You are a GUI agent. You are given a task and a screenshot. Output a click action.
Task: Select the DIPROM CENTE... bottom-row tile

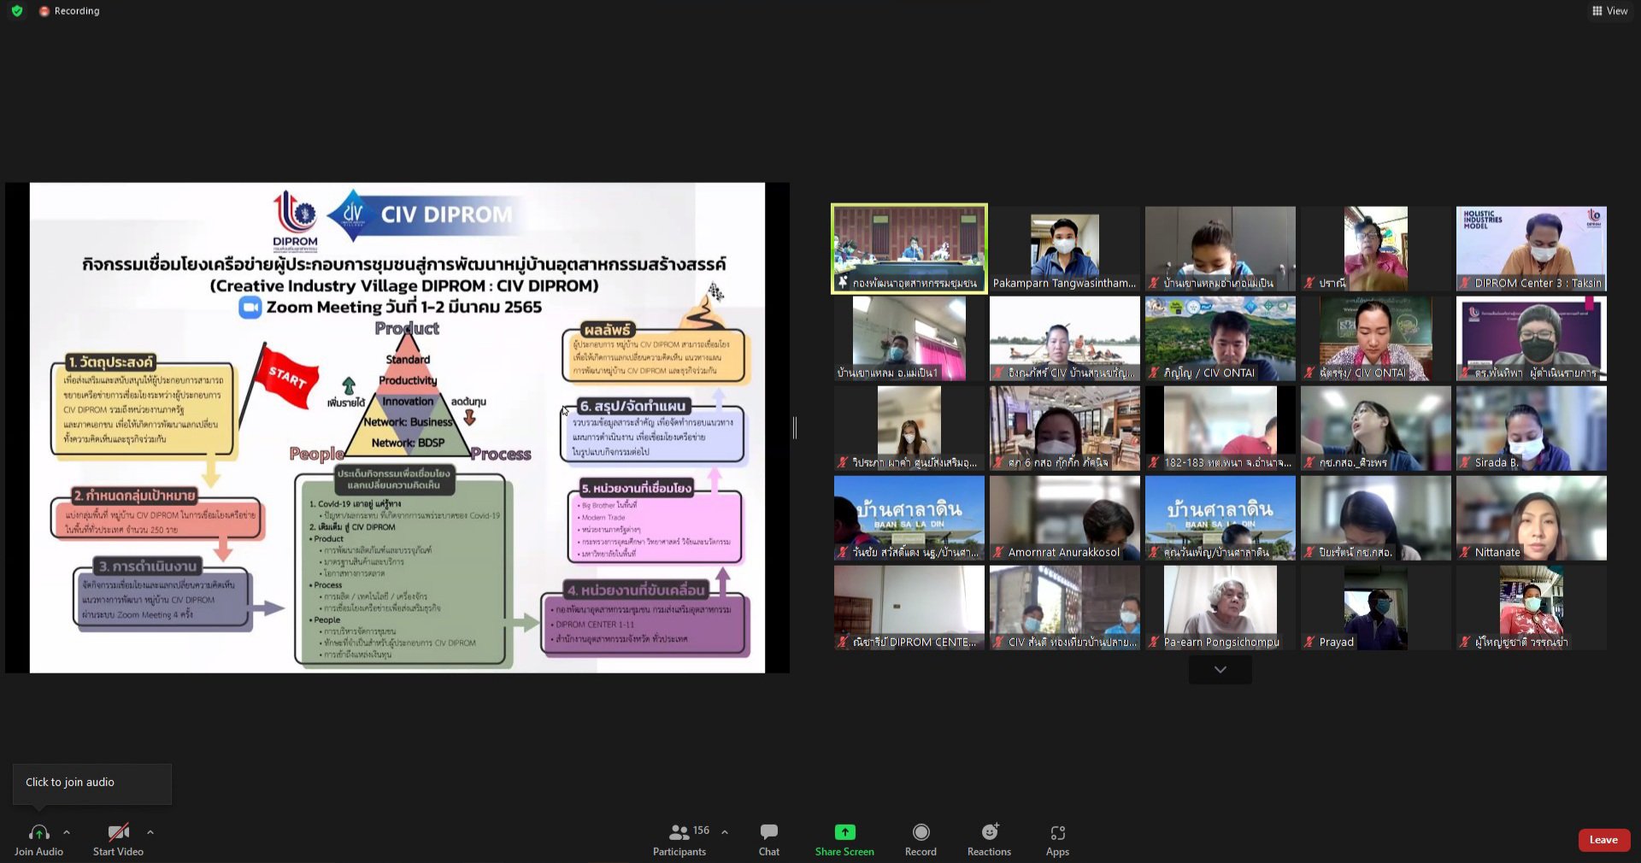909,608
